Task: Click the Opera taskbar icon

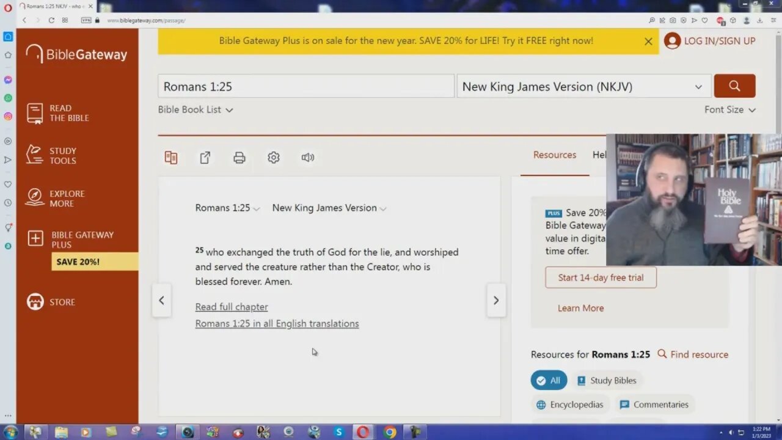Action: click(x=364, y=432)
